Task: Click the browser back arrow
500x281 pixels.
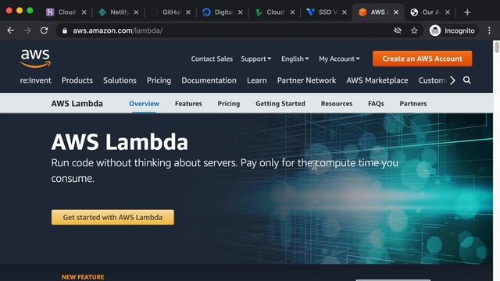Action: point(10,30)
